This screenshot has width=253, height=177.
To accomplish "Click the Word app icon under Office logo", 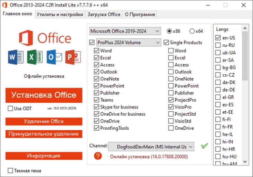I will tap(16, 57).
